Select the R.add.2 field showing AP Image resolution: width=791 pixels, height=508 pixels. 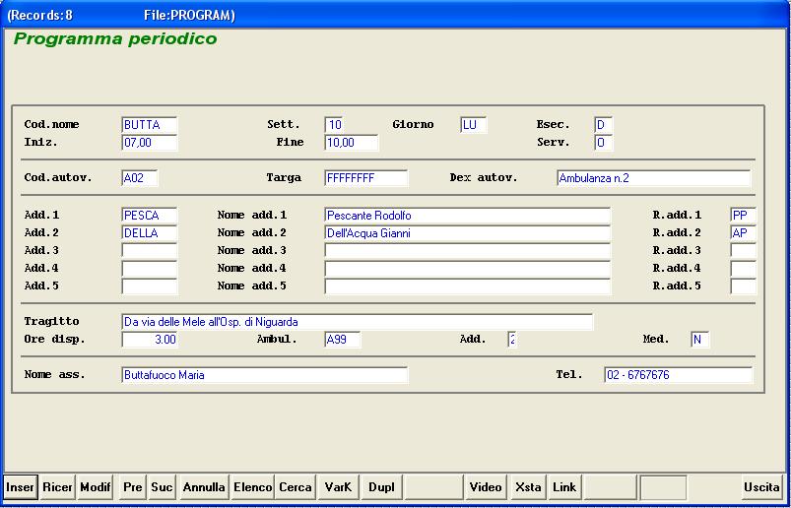tap(743, 233)
